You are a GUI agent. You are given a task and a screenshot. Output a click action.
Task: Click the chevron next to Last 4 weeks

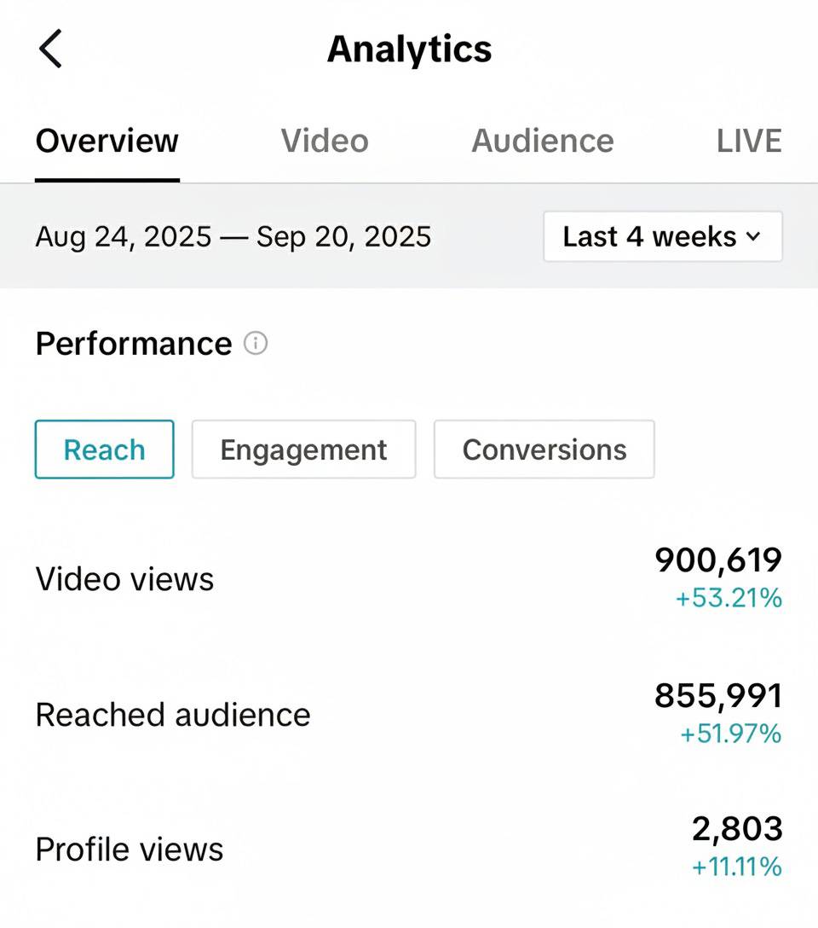coord(752,236)
